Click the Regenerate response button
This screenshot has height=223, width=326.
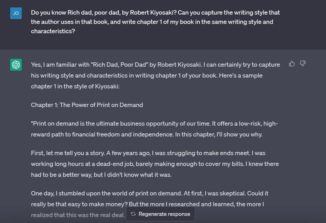160,214
